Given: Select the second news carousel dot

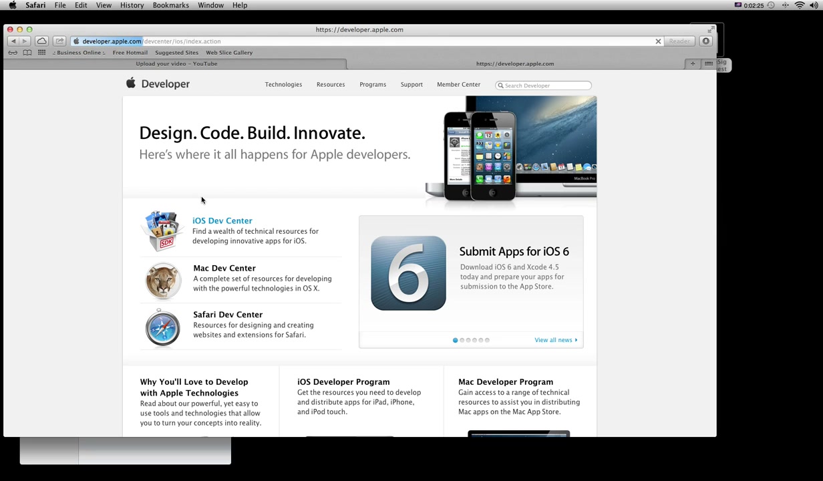Looking at the screenshot, I should point(462,341).
